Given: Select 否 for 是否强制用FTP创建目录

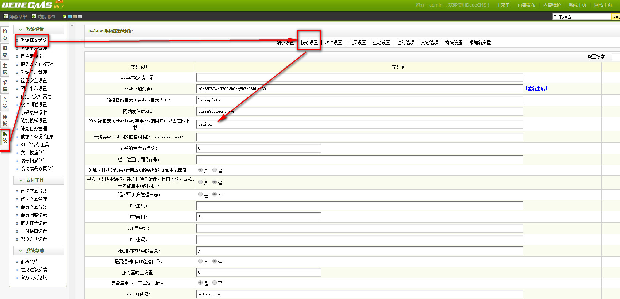Looking at the screenshot, I should (215, 261).
